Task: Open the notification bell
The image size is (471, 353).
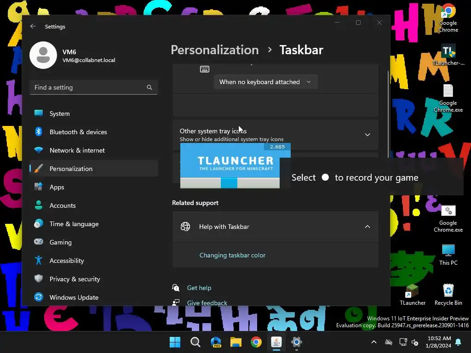Action: click(x=459, y=342)
